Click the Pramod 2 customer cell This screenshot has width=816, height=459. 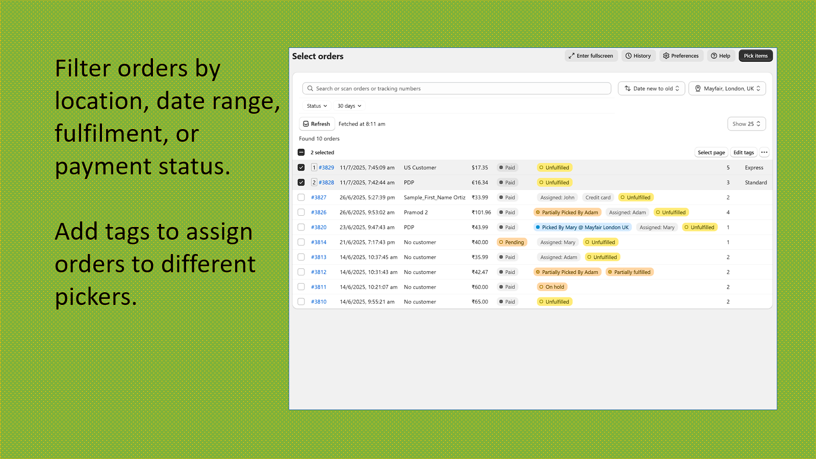(416, 212)
